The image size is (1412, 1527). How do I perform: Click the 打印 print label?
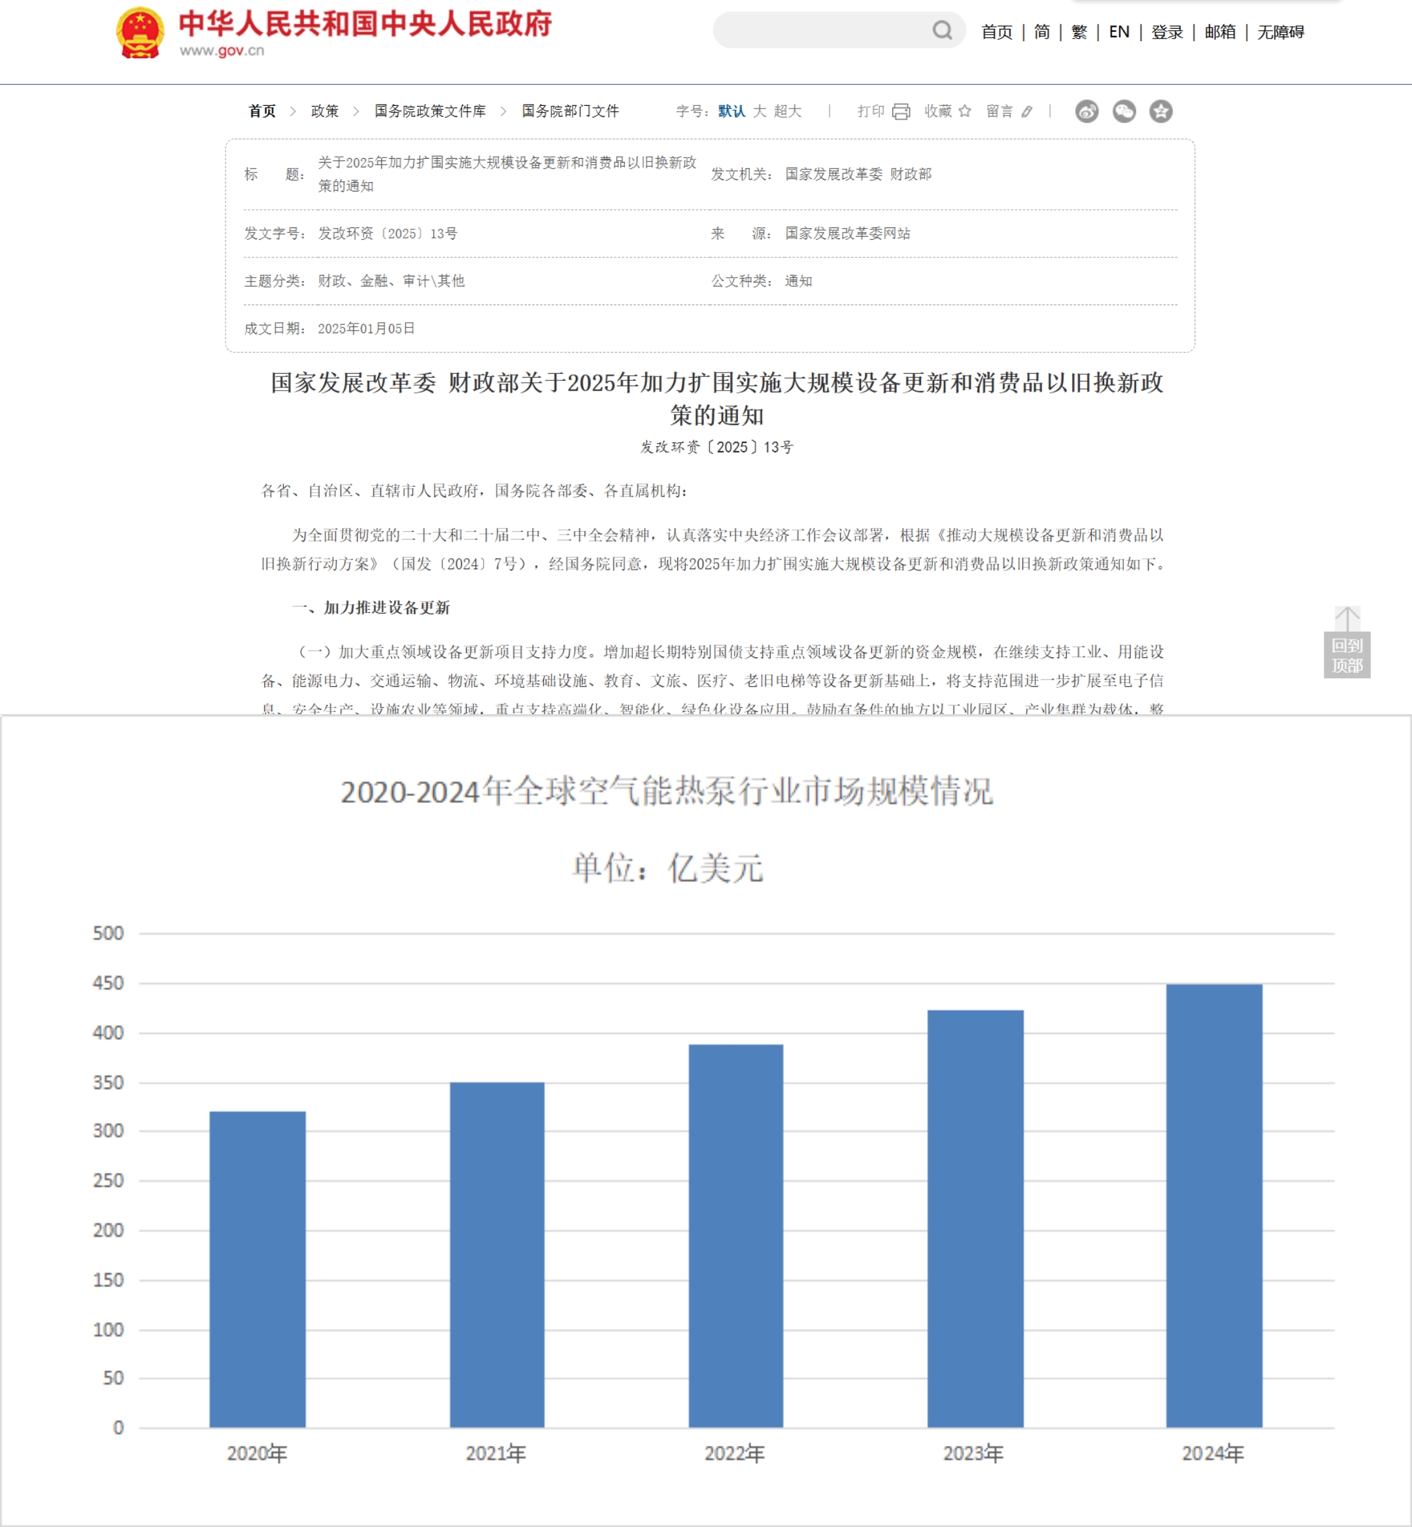point(871,112)
